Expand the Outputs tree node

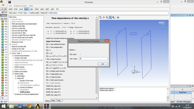point(10,44)
